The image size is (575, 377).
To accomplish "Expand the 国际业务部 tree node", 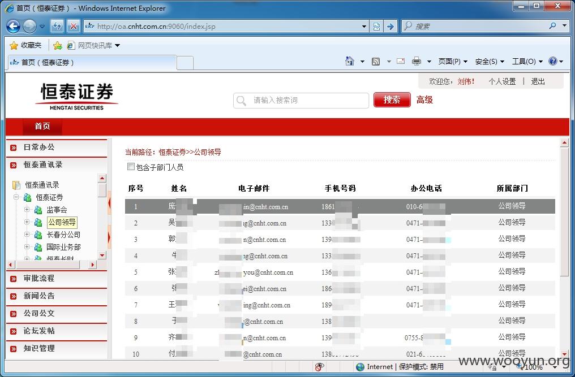I will tap(27, 247).
